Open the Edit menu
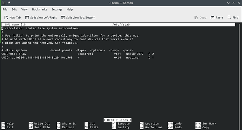242x130 pixels. [14, 9]
